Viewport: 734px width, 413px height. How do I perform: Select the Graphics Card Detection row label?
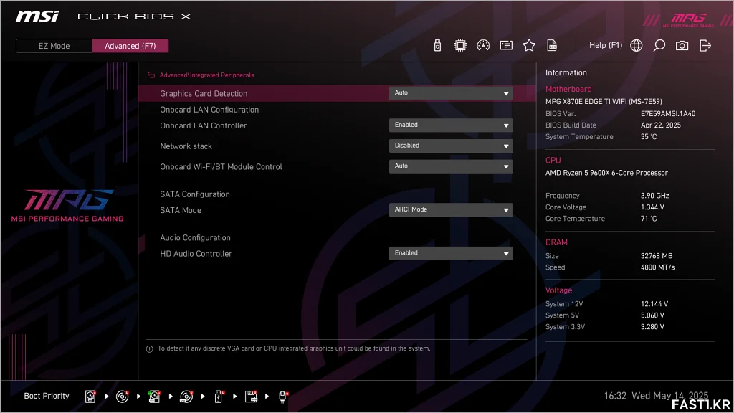click(204, 94)
